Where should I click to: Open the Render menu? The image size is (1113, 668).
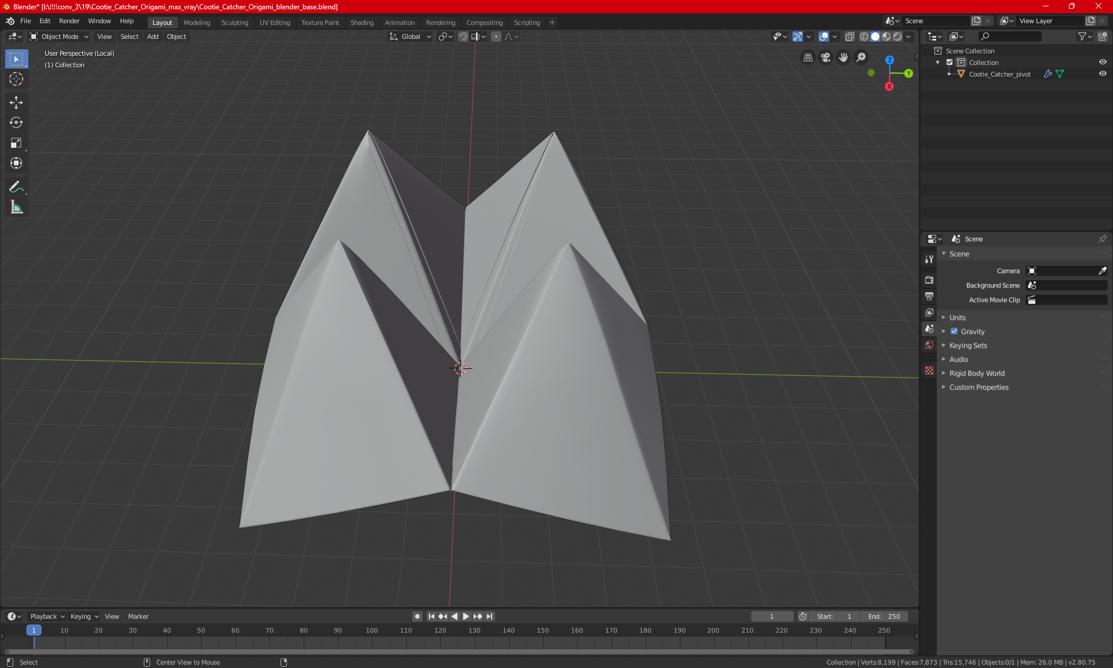69,21
